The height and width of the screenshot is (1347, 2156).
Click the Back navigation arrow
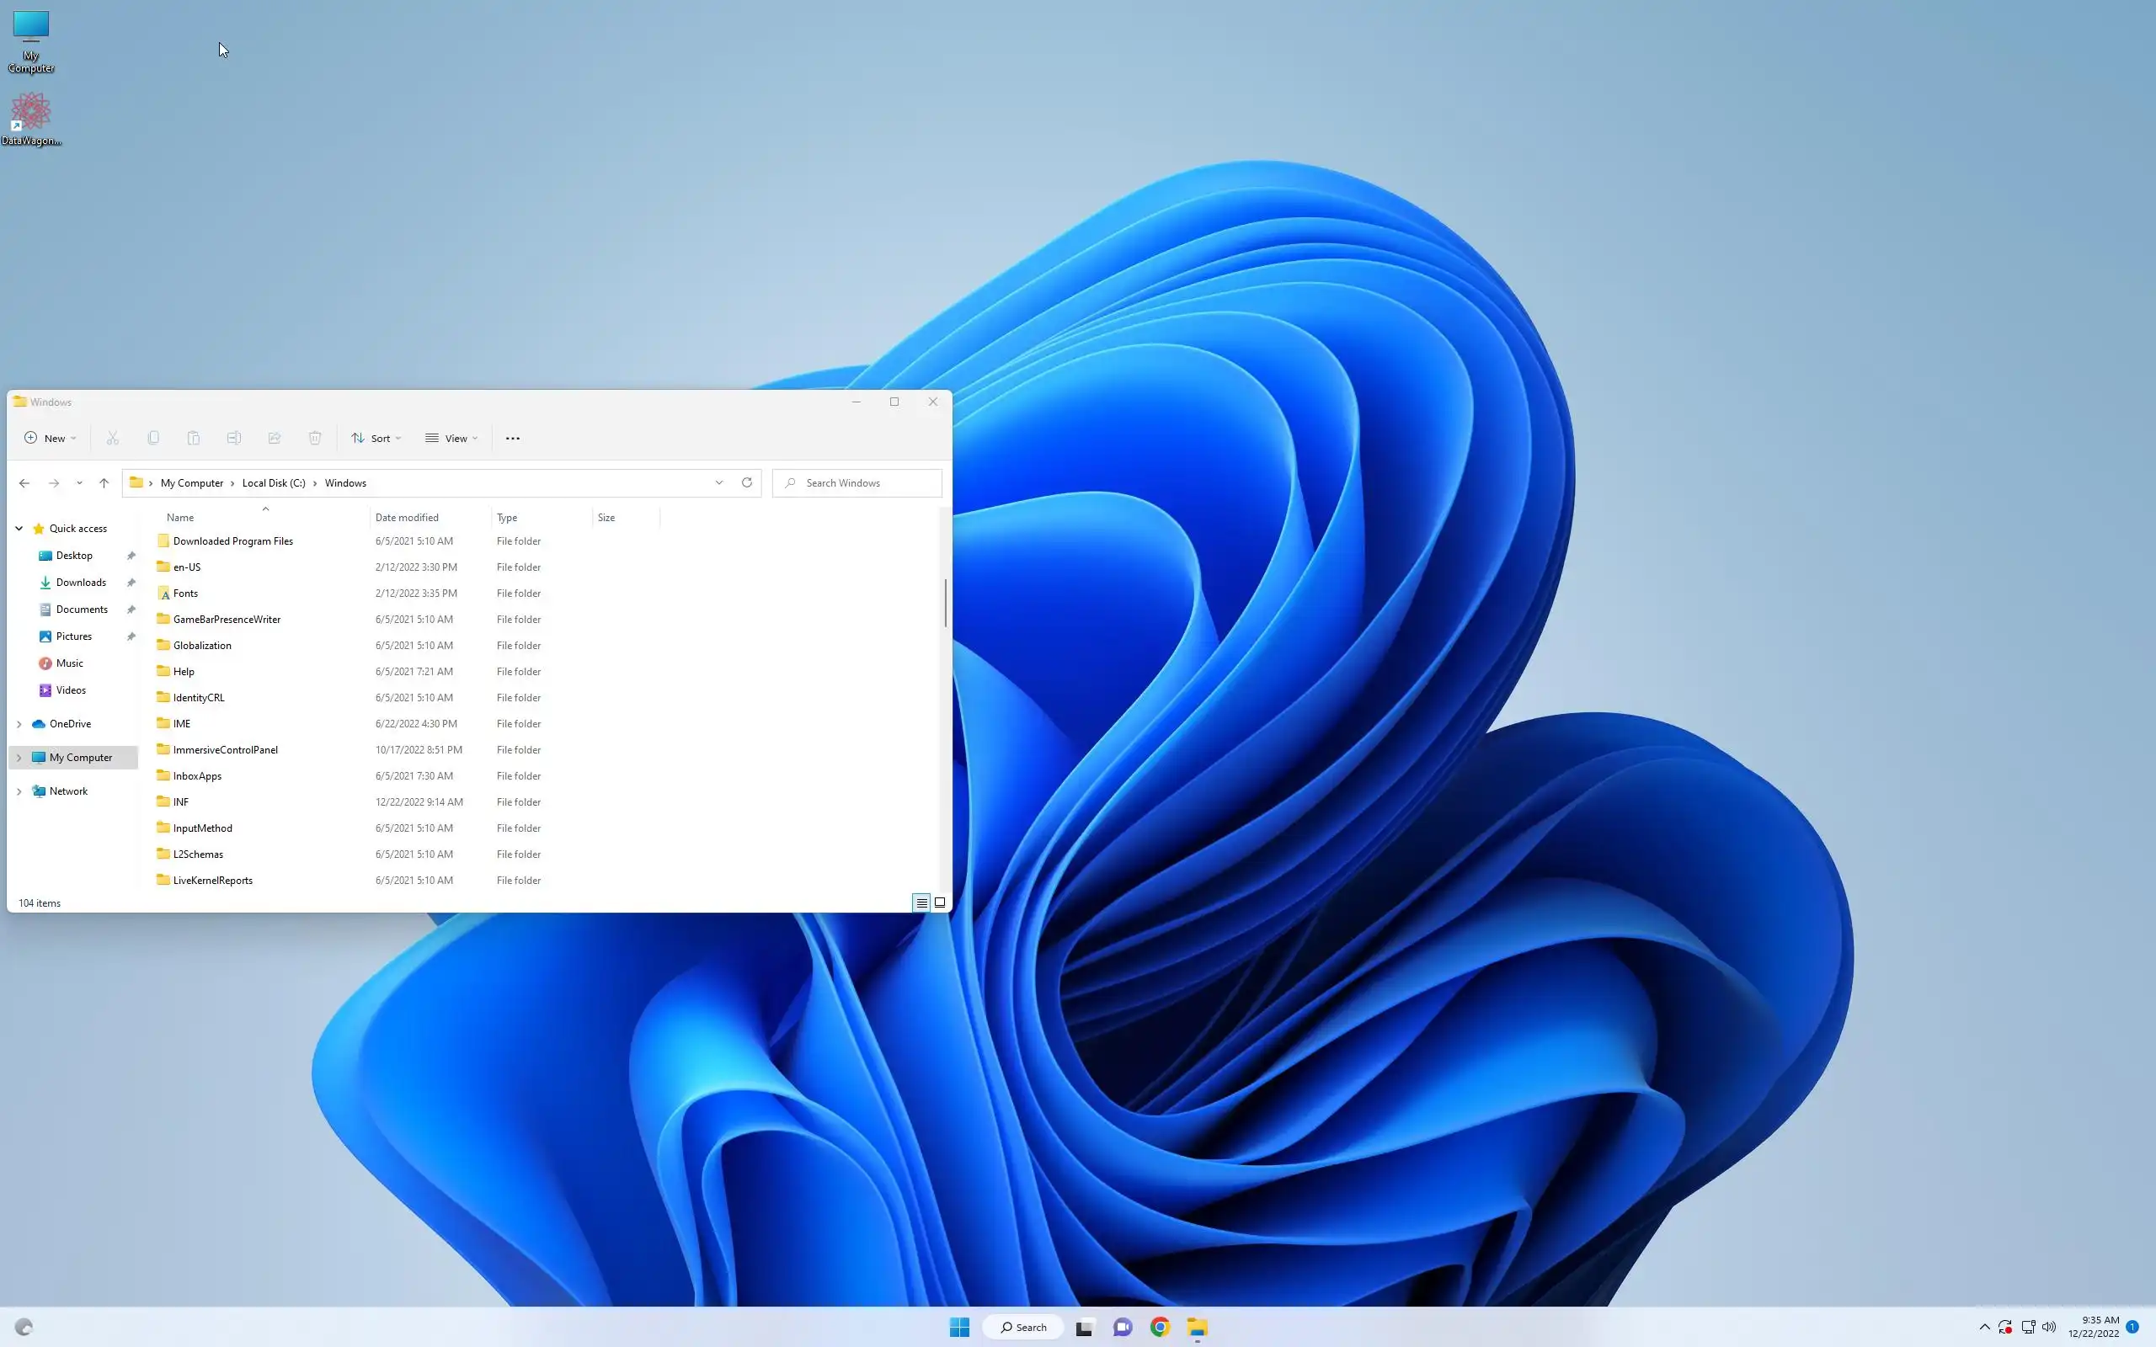point(24,483)
